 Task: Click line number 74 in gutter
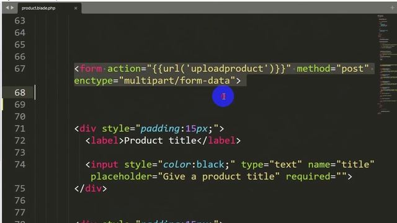20,165
